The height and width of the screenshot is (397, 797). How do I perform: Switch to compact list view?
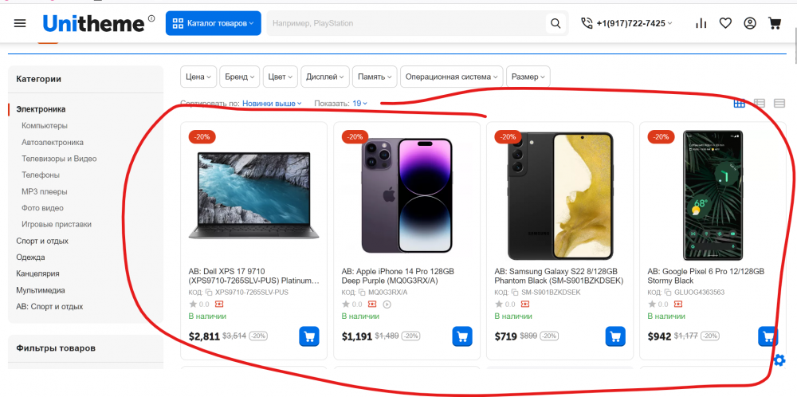click(x=779, y=103)
